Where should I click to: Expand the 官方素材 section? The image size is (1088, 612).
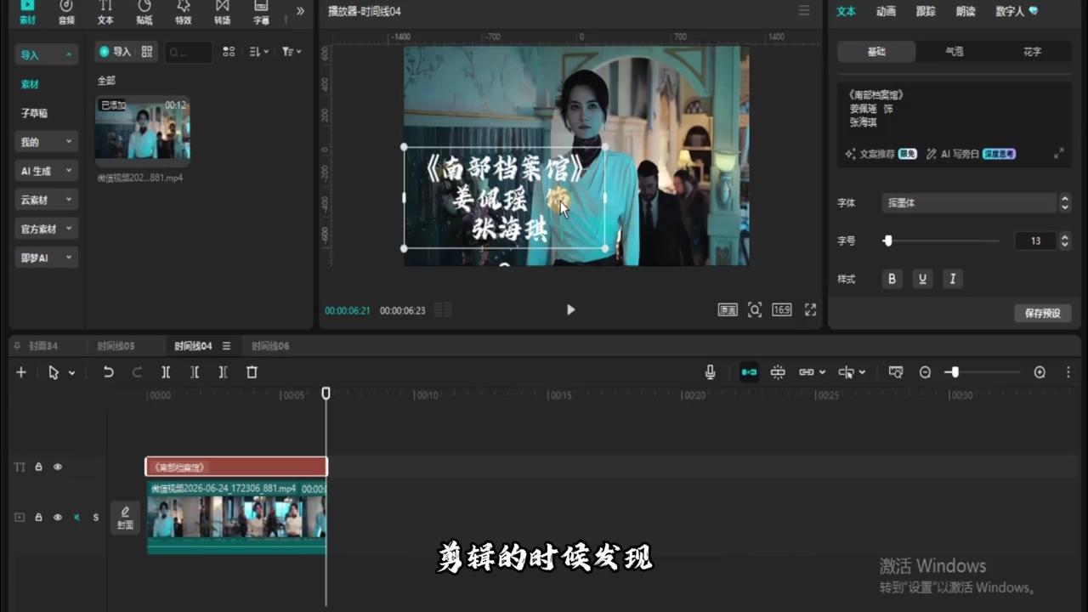(x=47, y=229)
